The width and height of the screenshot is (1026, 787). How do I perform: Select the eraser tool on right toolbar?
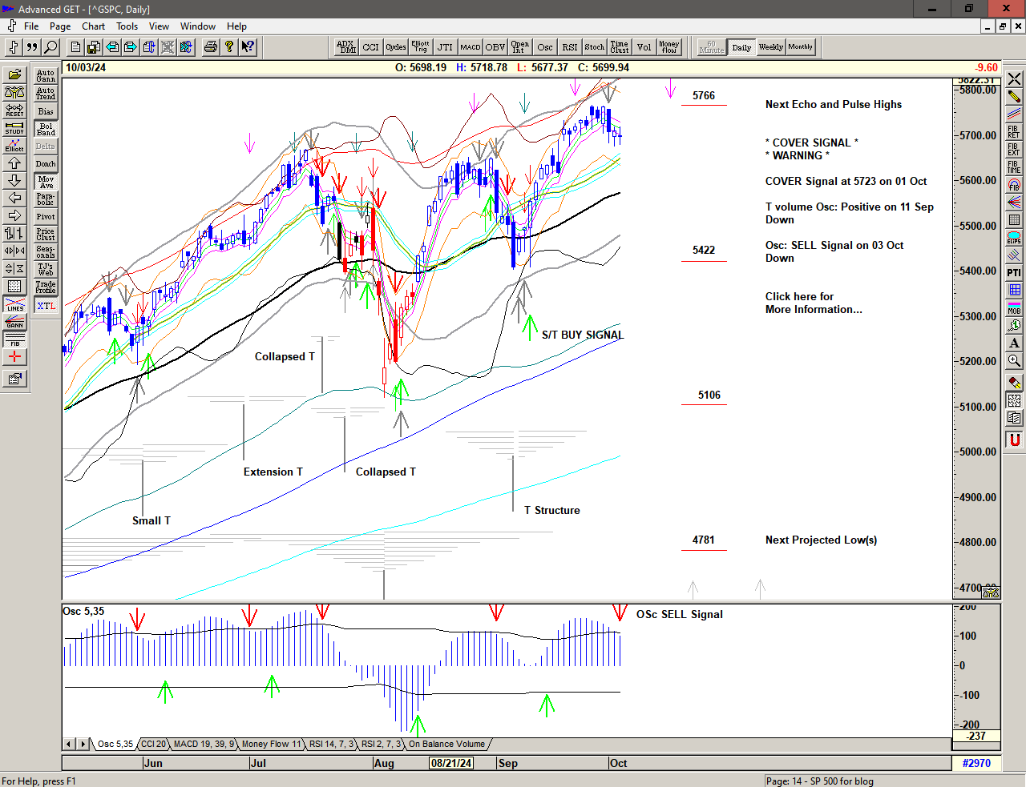click(x=1014, y=382)
